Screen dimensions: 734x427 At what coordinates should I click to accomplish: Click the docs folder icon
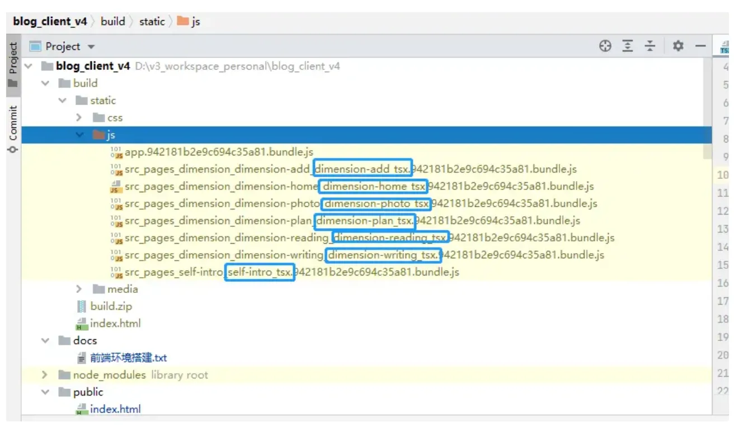tap(64, 340)
